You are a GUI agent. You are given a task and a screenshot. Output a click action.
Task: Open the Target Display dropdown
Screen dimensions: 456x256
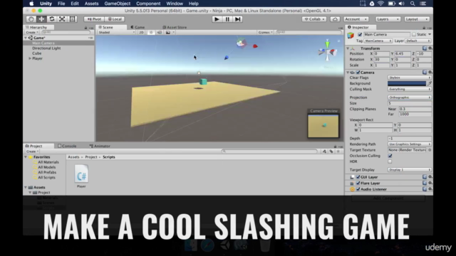pyautogui.click(x=410, y=170)
